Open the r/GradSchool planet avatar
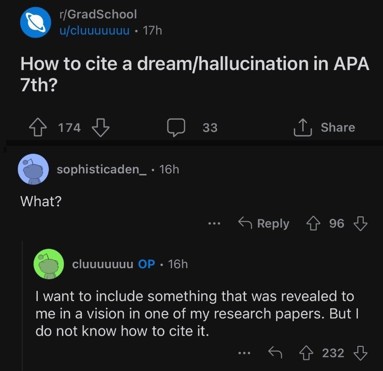Viewport: 383px width, 371px height. click(x=36, y=22)
